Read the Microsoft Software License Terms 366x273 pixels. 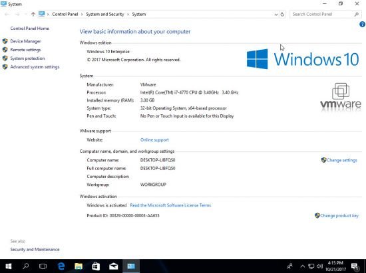[x=170, y=205]
